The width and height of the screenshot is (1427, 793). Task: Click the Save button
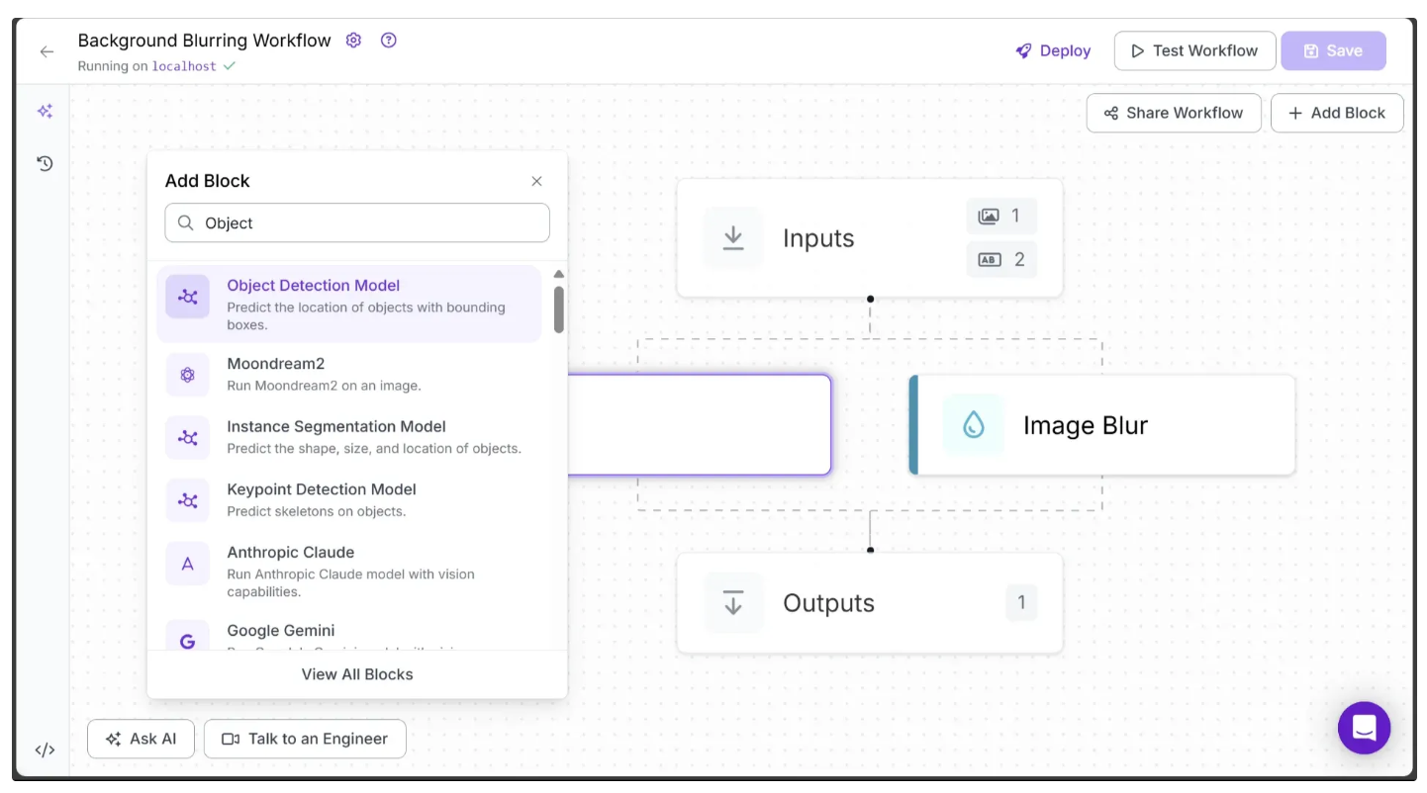(1333, 51)
